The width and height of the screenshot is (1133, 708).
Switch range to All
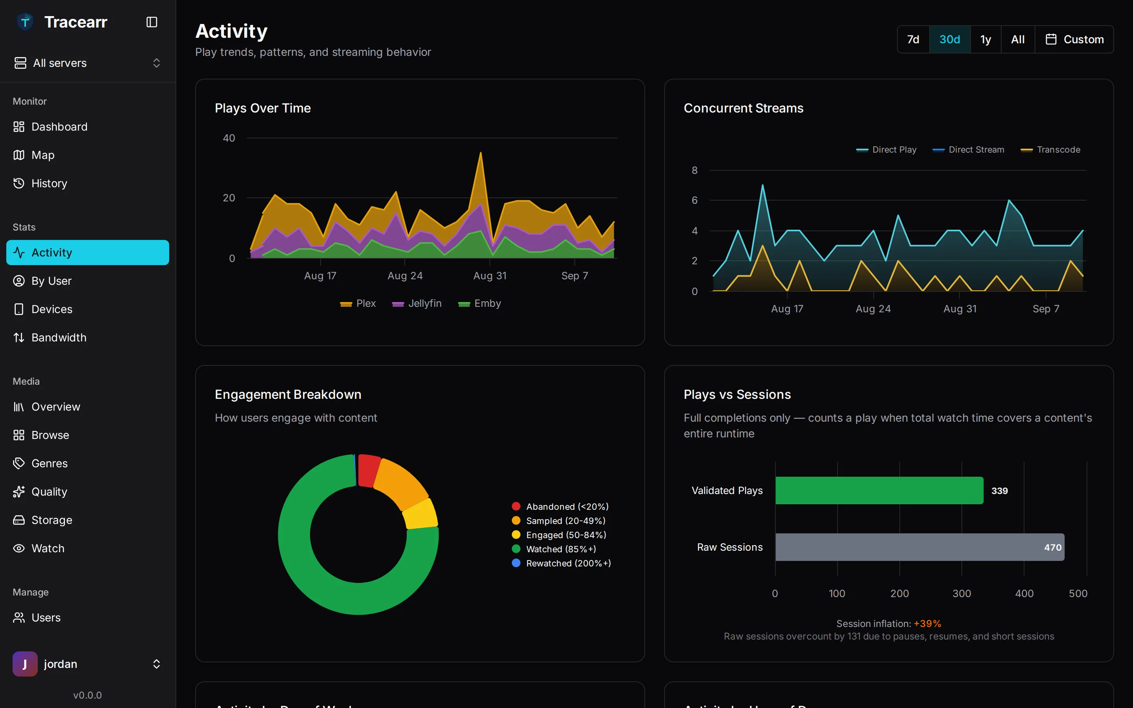click(x=1018, y=39)
